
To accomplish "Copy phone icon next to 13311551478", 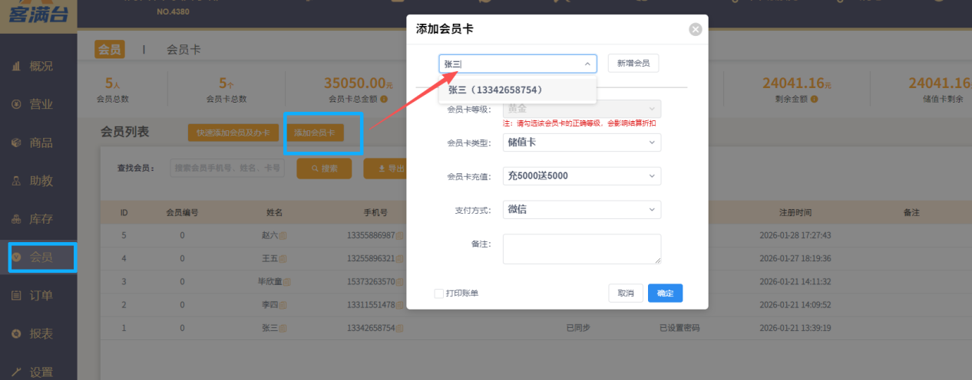I will [399, 305].
